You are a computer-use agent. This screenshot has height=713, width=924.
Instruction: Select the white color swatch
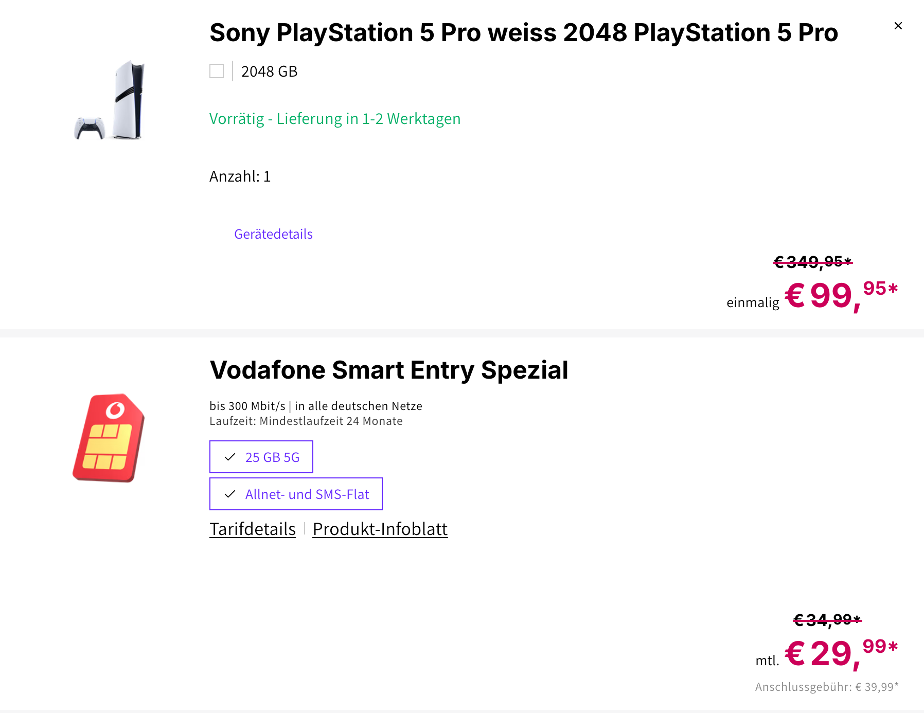pyautogui.click(x=217, y=71)
